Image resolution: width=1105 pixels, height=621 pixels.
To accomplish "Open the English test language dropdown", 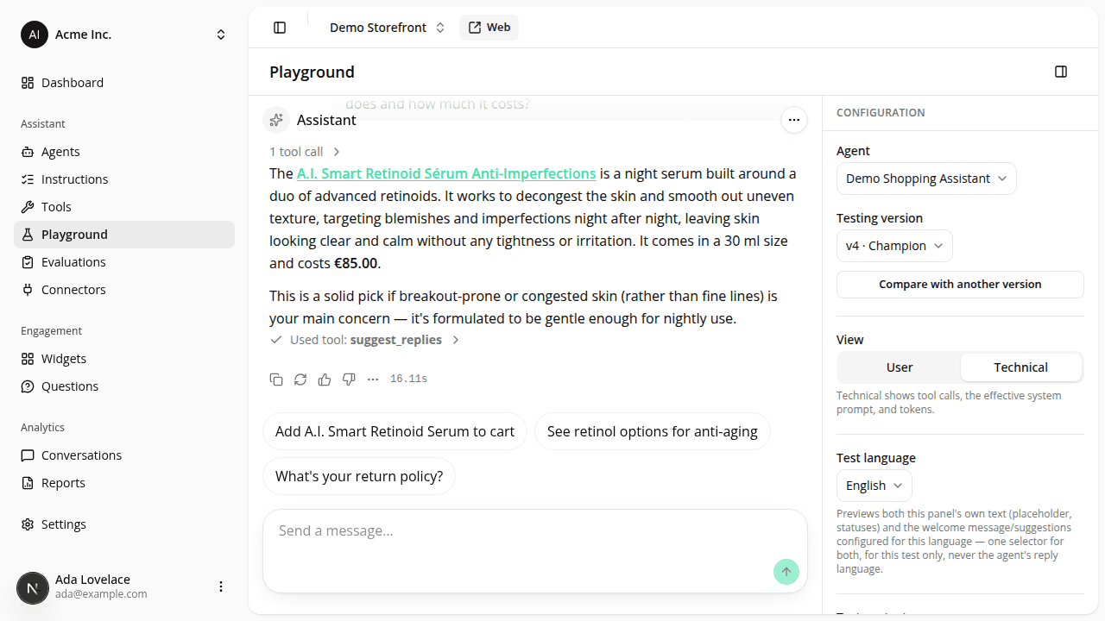I will click(x=874, y=486).
